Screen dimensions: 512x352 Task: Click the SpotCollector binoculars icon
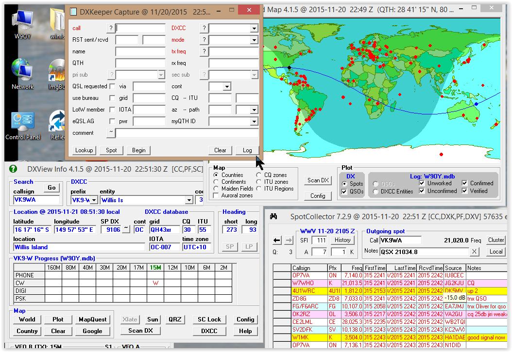pos(273,216)
